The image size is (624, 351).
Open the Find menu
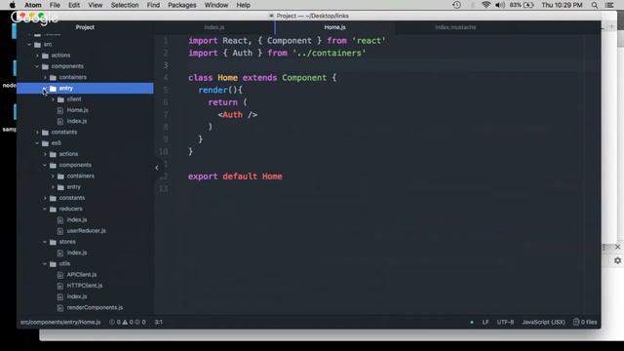pyautogui.click(x=153, y=5)
